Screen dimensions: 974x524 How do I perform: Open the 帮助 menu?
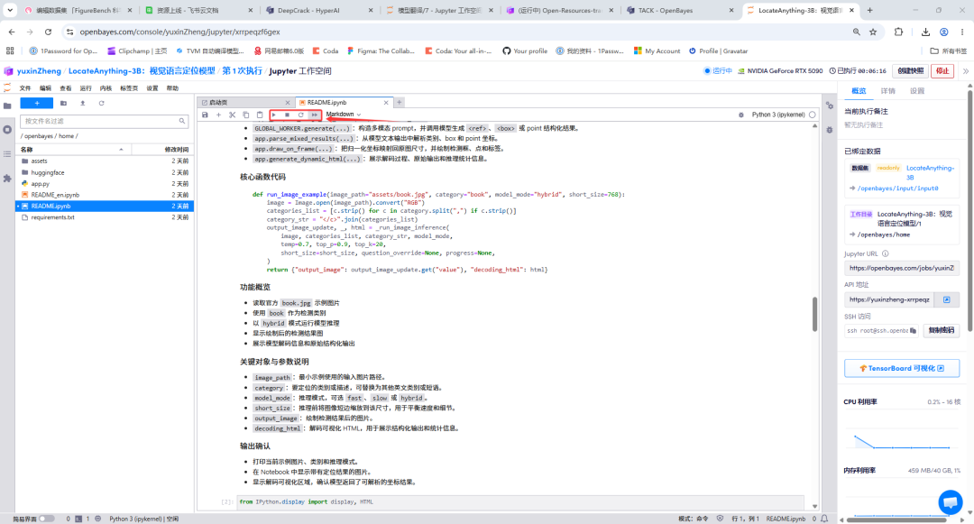tap(172, 88)
